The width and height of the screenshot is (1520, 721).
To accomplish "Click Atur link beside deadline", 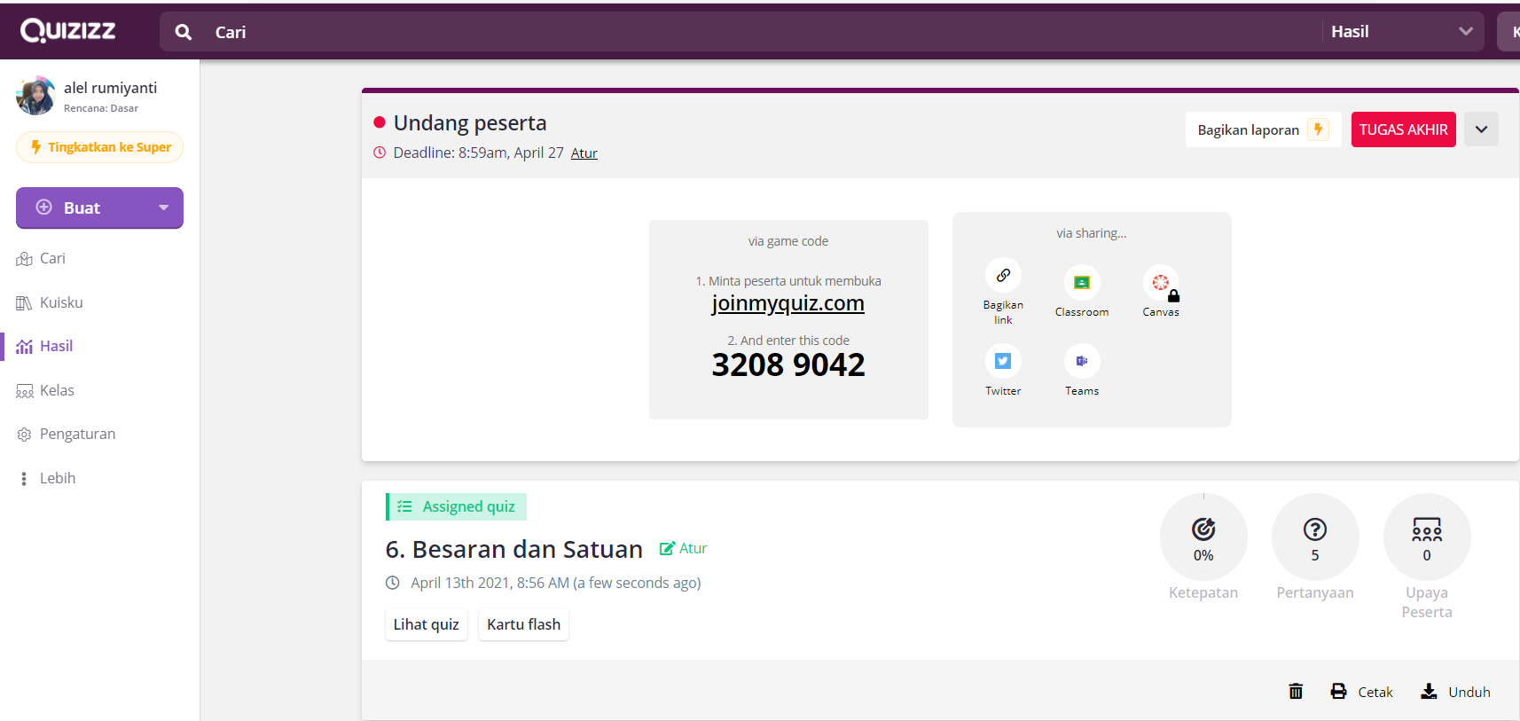I will 584,153.
